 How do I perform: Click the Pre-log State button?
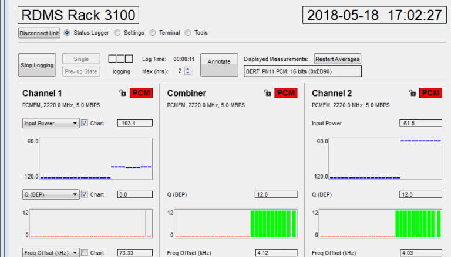click(x=81, y=71)
